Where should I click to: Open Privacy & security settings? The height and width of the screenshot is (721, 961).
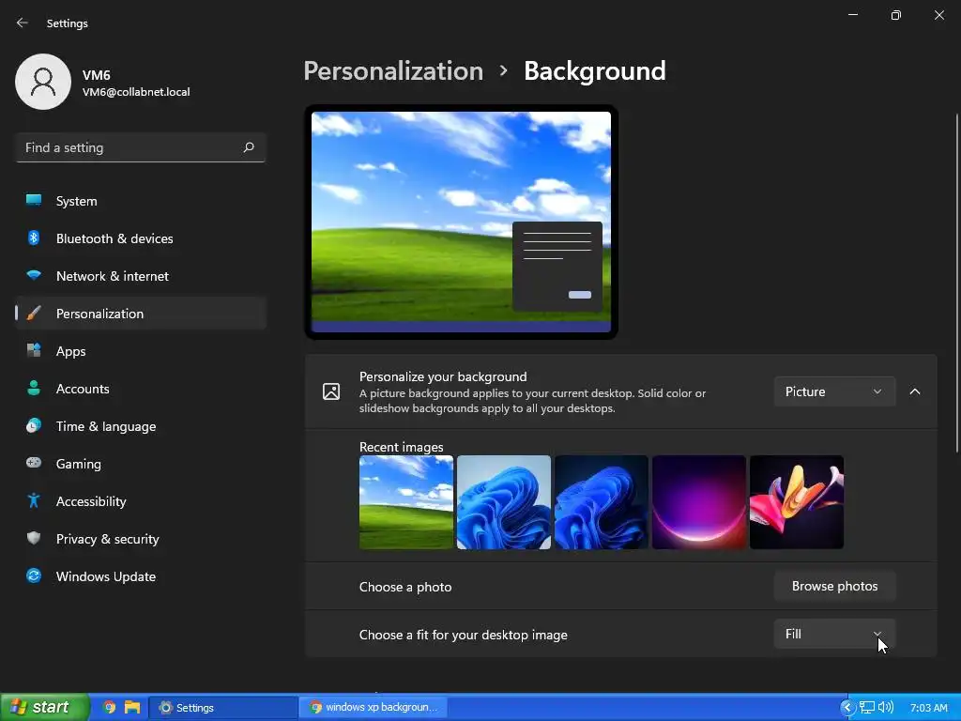(x=141, y=539)
